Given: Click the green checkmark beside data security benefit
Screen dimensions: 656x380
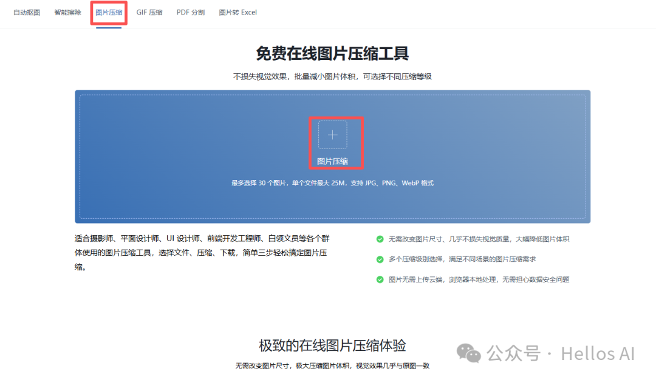Looking at the screenshot, I should (380, 280).
